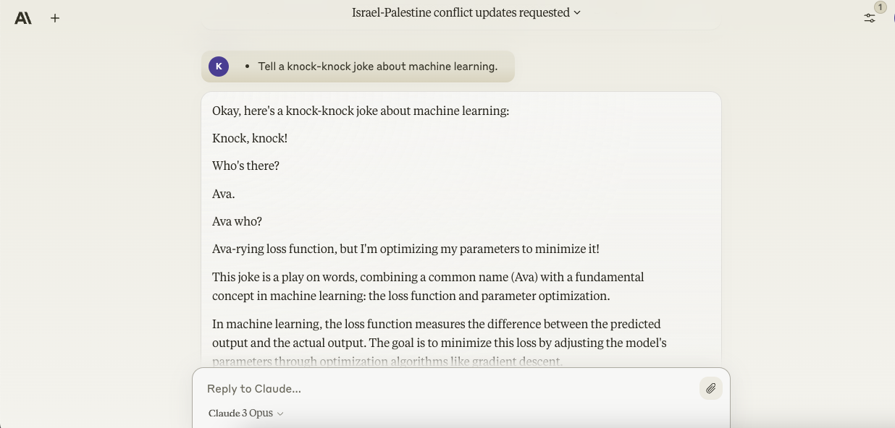Attach a file using the paperclip icon

(710, 389)
